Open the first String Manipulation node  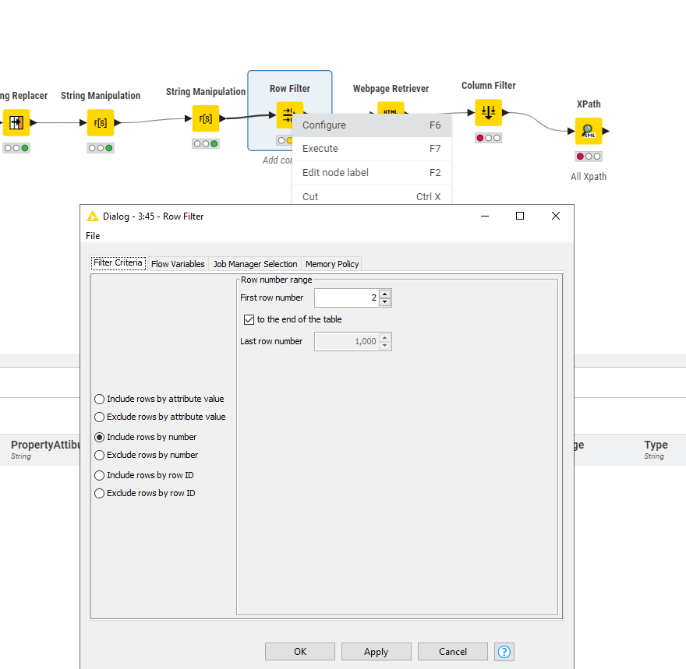tap(100, 122)
